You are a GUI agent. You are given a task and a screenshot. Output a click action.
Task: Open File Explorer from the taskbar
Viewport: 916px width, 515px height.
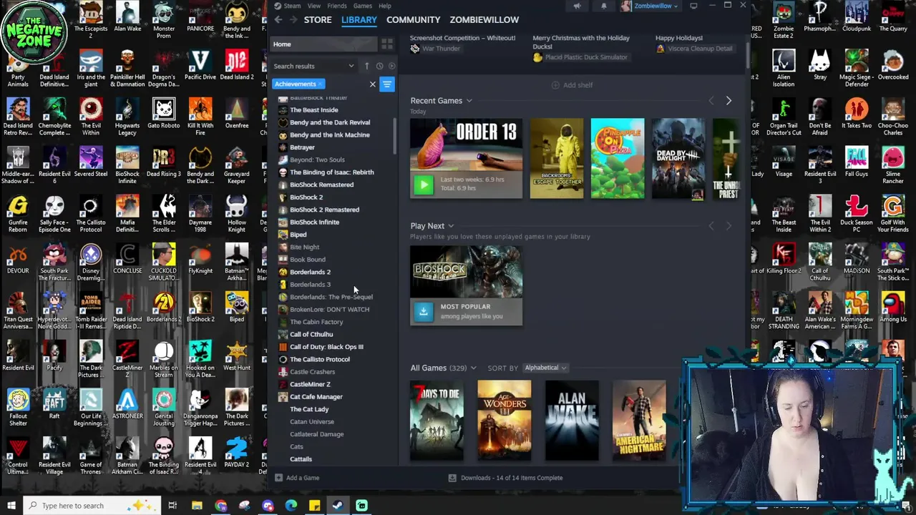197,506
